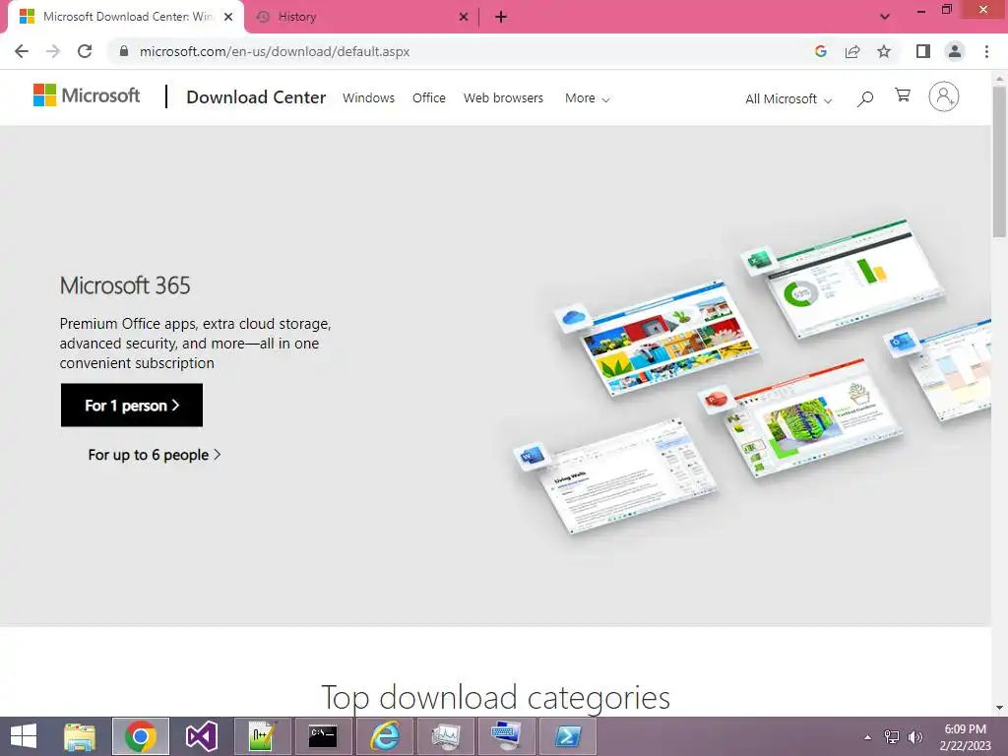The image size is (1008, 756).
Task: Open Google icon in address bar
Action: point(820,51)
